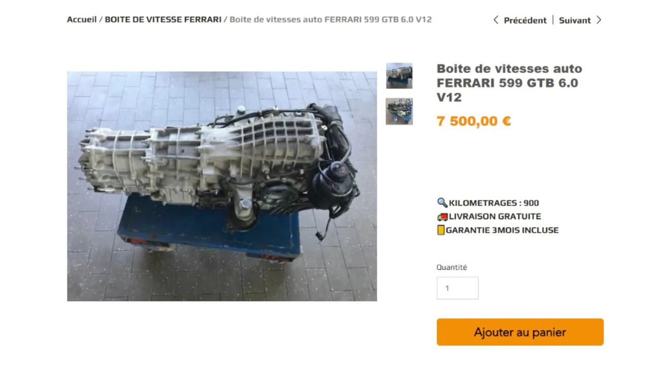The image size is (650, 366).
Task: Click the Quantité label
Action: (452, 267)
